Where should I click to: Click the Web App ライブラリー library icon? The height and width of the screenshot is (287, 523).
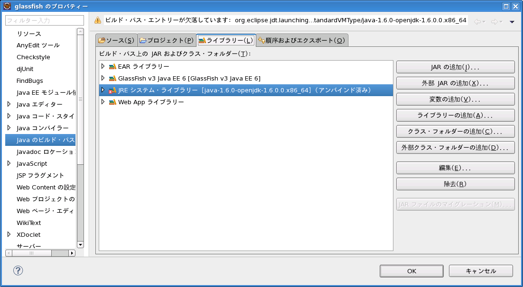112,102
